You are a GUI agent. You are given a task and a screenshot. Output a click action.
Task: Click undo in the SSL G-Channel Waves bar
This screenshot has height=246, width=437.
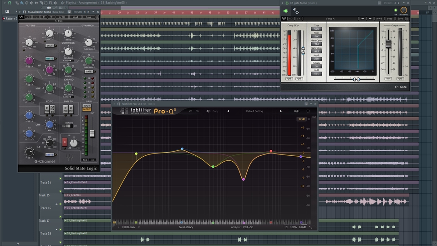28,17
